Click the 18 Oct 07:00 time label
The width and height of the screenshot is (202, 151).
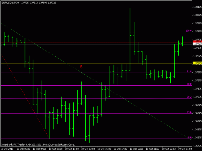pos(39,149)
